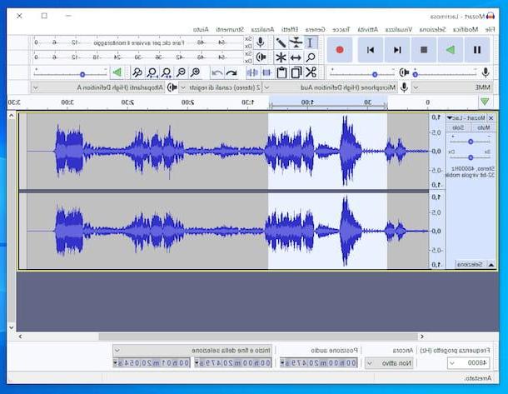Adjust the recording volume slider

[445, 74]
